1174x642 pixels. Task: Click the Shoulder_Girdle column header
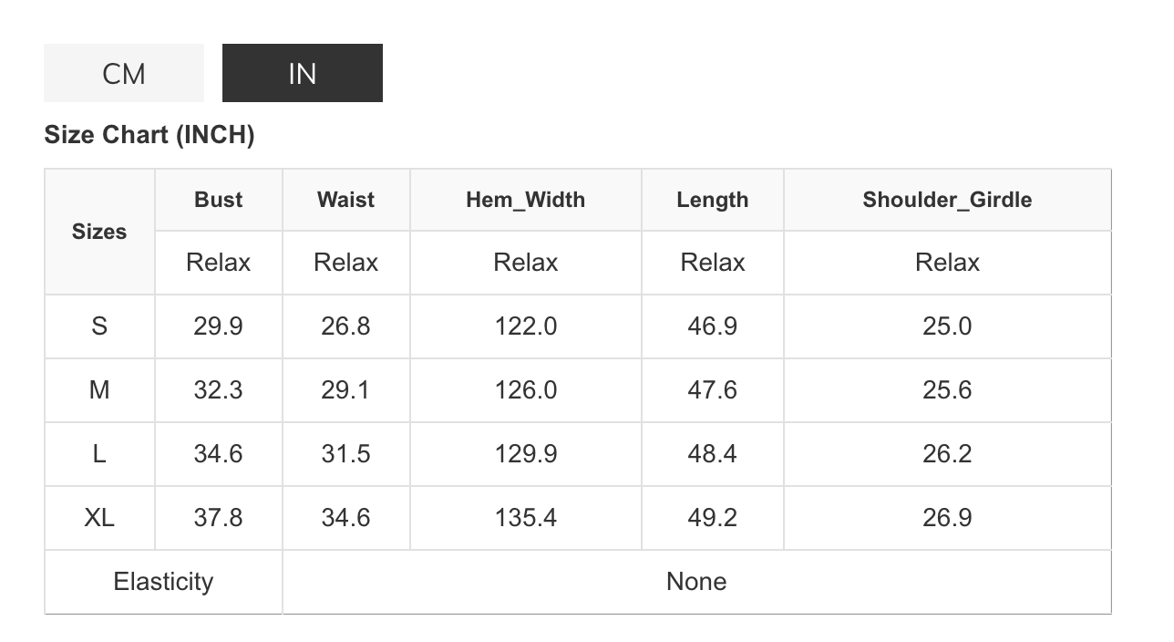pyautogui.click(x=947, y=200)
